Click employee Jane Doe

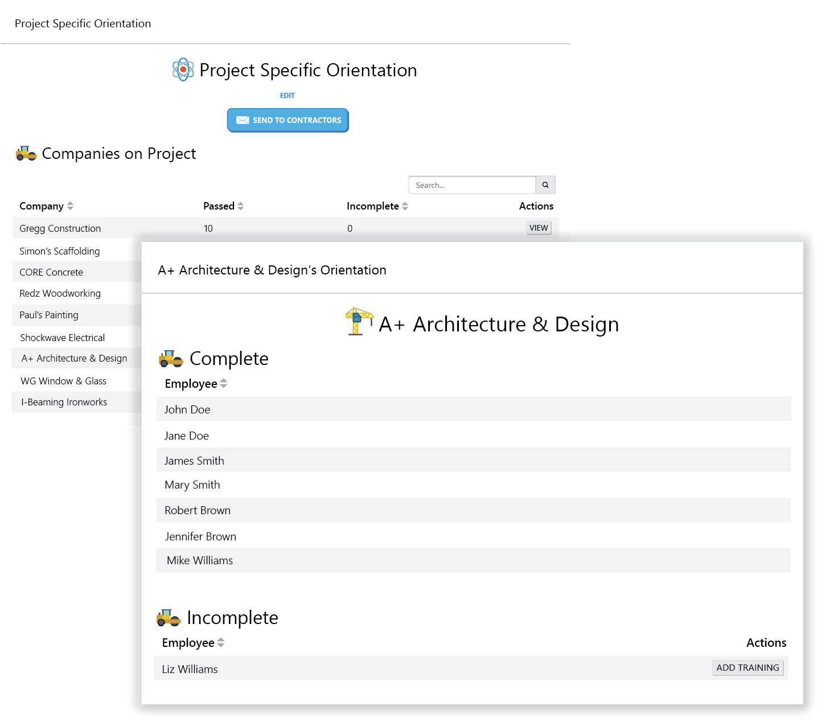(x=187, y=436)
